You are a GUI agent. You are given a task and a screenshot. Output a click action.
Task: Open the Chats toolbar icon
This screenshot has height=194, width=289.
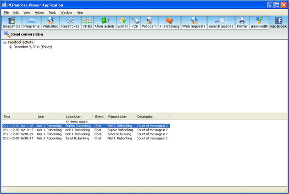coord(87,23)
